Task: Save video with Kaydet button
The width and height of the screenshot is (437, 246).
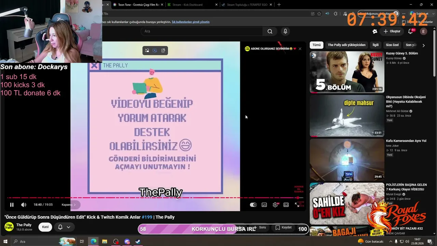Action: point(283,228)
